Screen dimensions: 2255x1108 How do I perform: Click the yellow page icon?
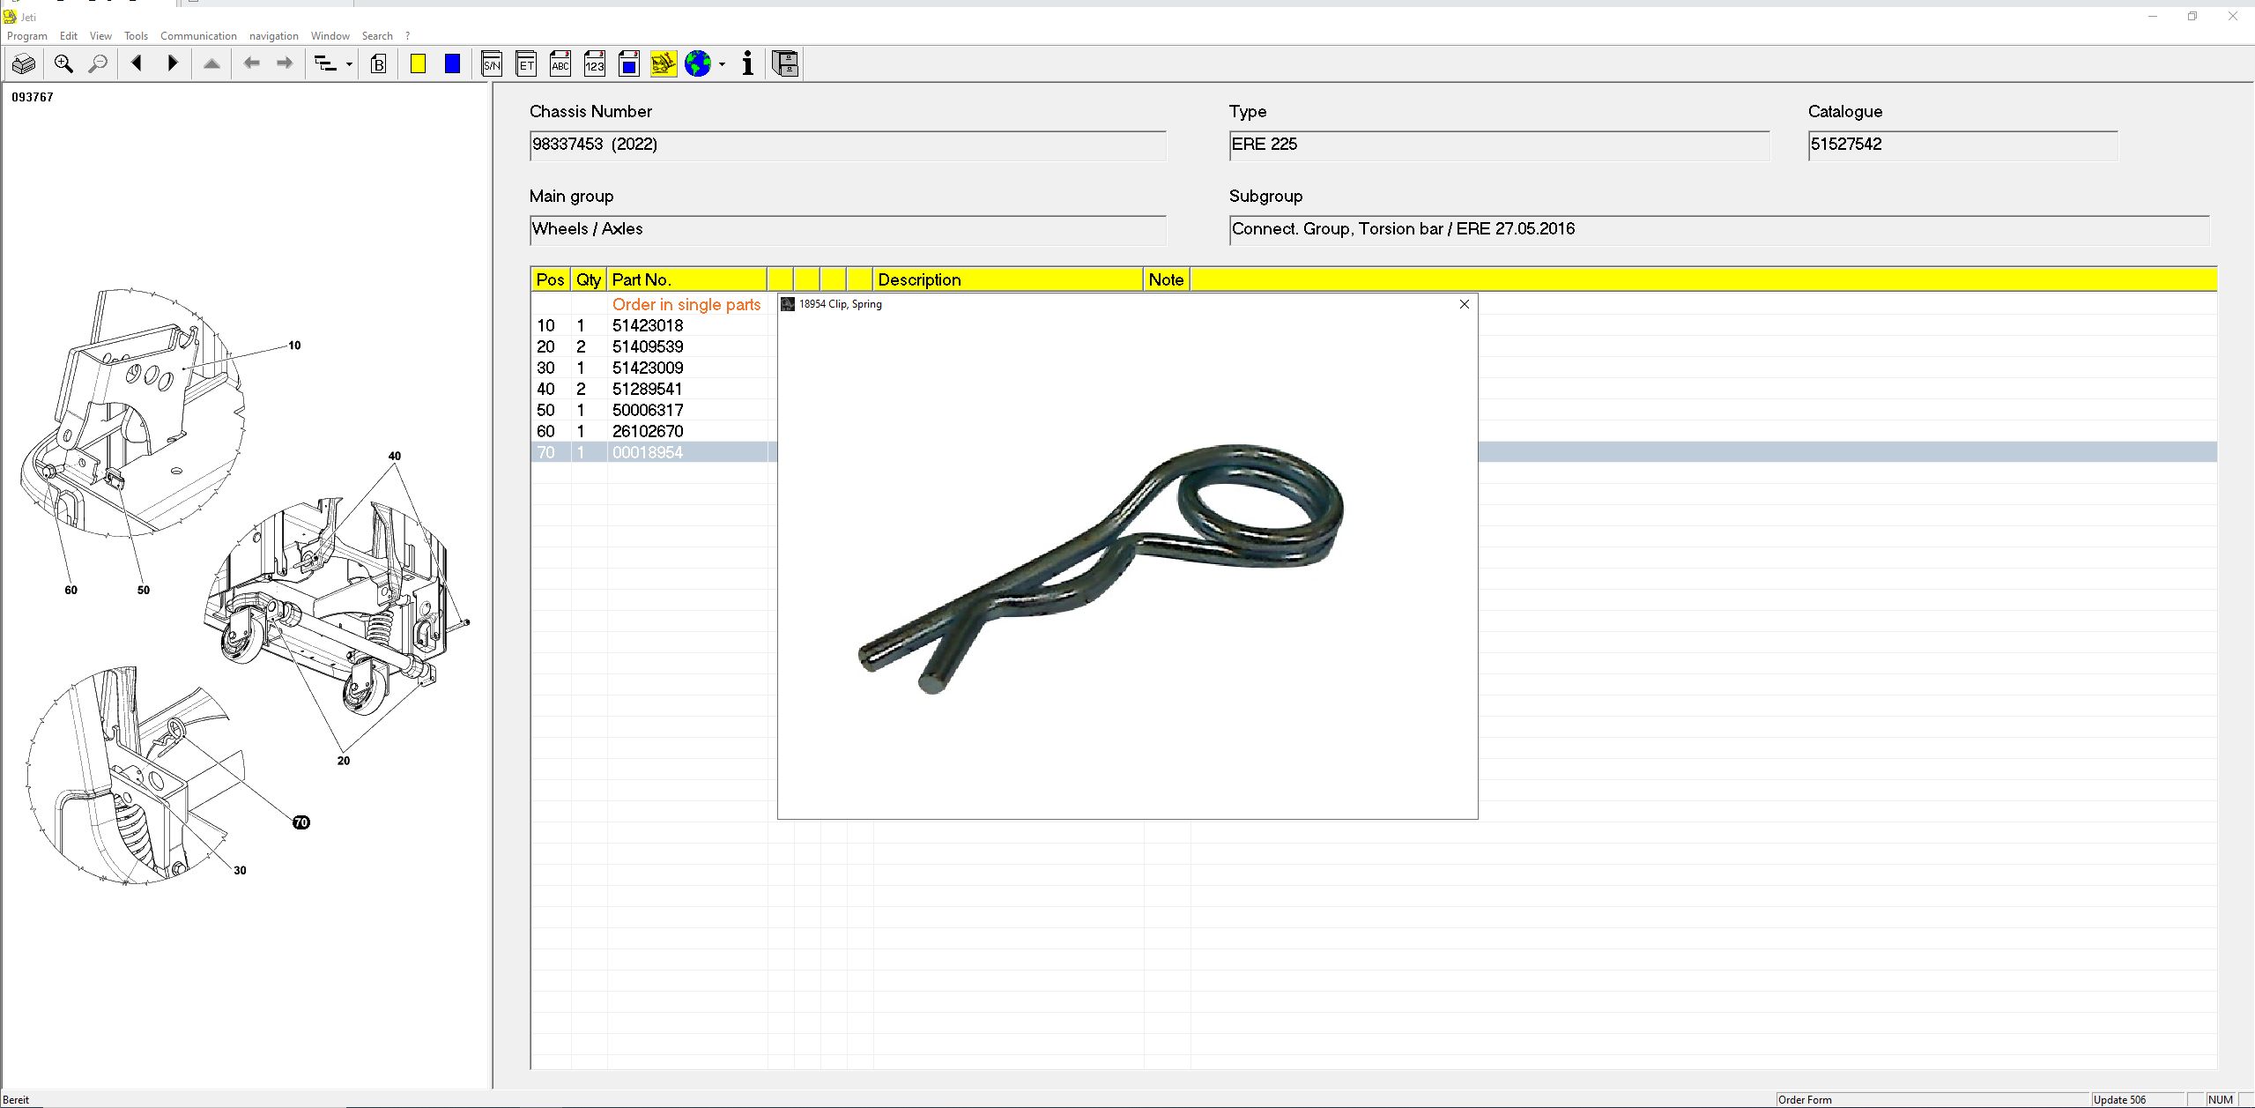coord(419,63)
